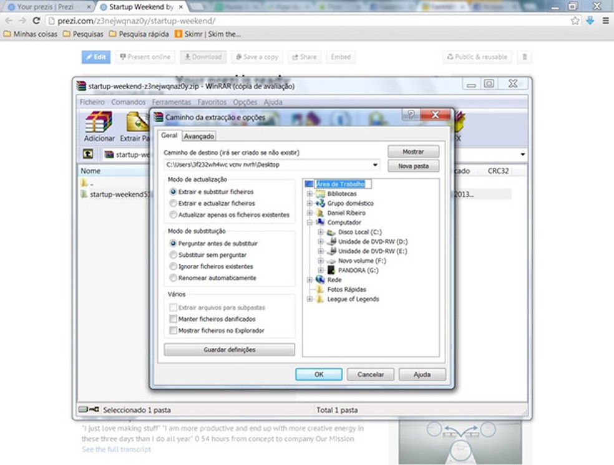This screenshot has width=614, height=465.
Task: Click the OK button
Action: point(319,374)
